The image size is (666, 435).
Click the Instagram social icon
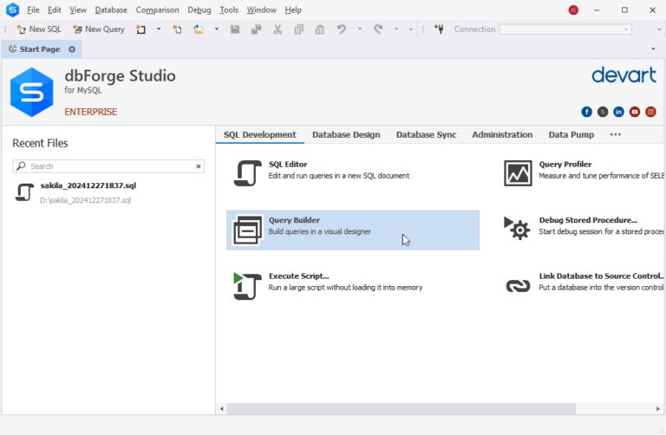(x=650, y=112)
